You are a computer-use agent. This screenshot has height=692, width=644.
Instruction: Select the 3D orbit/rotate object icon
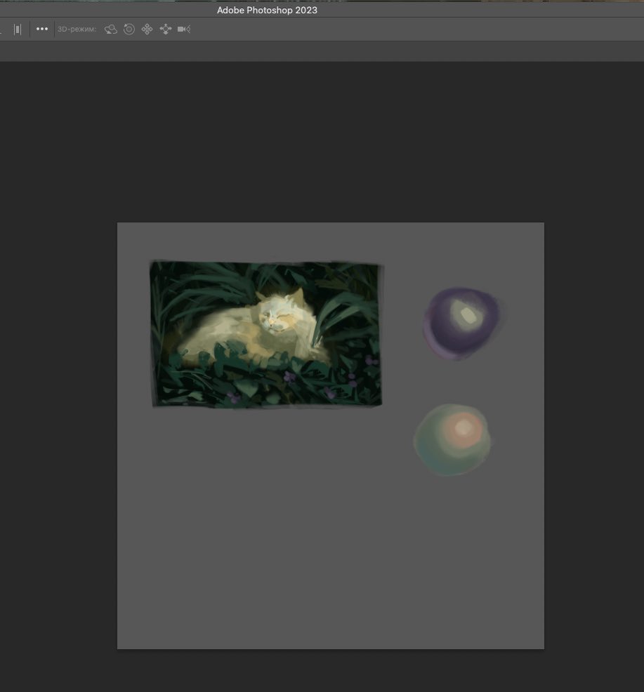pyautogui.click(x=110, y=29)
